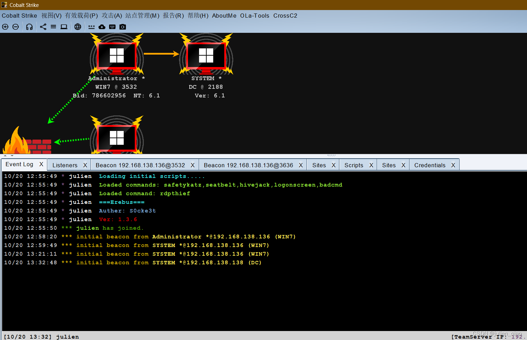Screen dimensions: 527x340
Task: Open the 报告(R) menu
Action: [173, 16]
